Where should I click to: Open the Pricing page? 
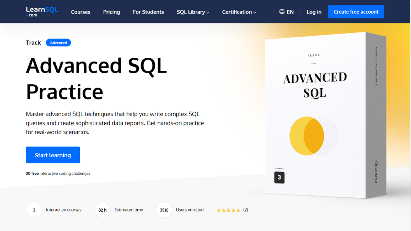pos(111,12)
